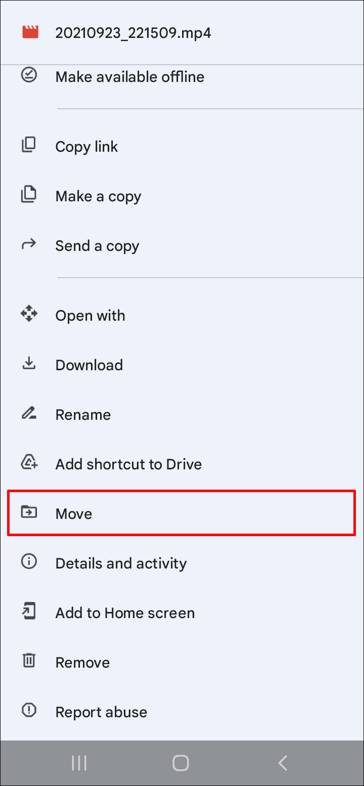
Task: Tap the Open with arrows icon
Action: tap(29, 315)
